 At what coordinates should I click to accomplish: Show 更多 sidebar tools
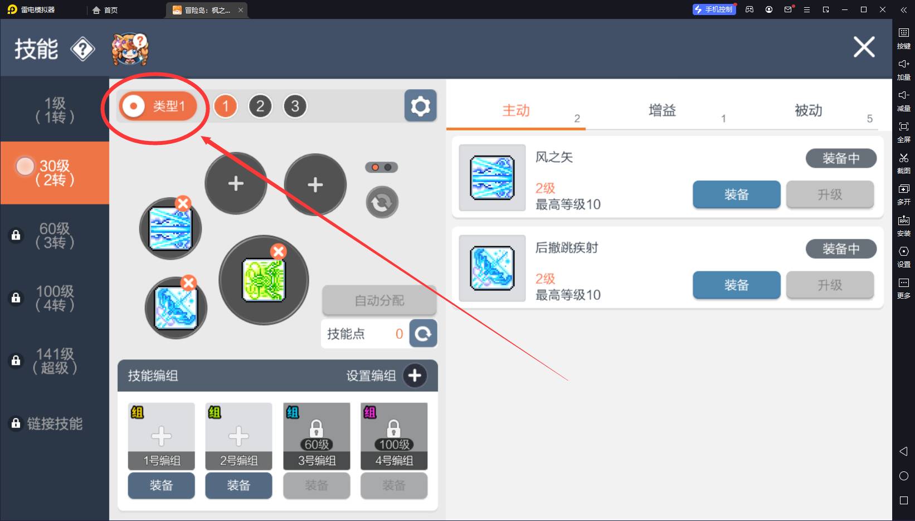click(x=904, y=288)
